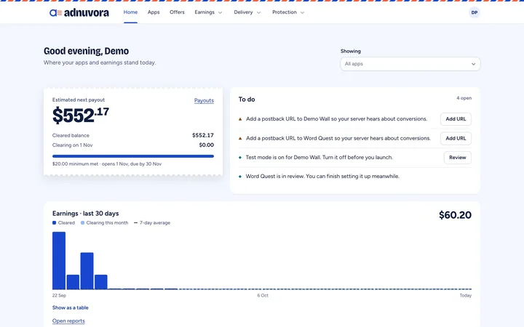Click the 7-day average legend marker
The image size is (524, 327).
click(x=135, y=222)
